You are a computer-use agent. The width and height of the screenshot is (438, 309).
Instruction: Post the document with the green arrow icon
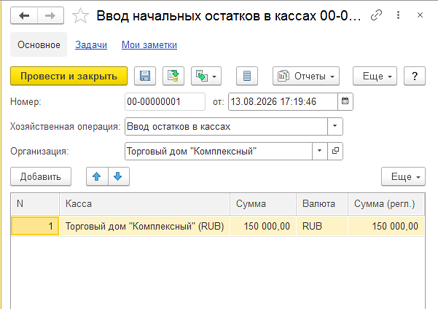tap(173, 76)
